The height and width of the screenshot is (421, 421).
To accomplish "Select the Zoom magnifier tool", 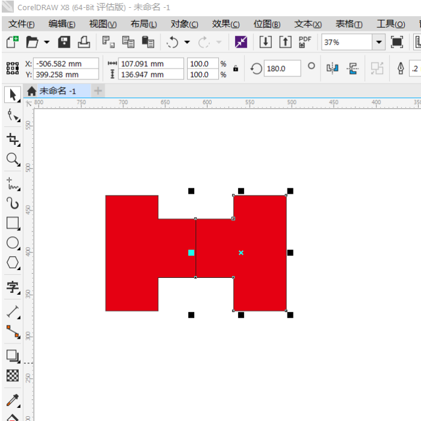I will coord(13,159).
